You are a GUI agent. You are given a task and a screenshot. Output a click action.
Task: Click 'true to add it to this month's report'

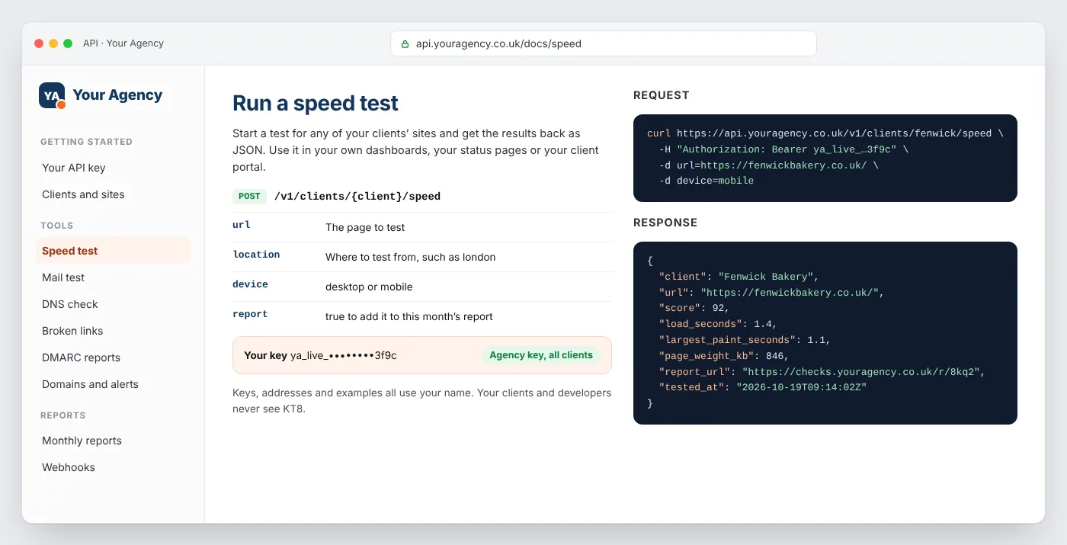click(409, 316)
